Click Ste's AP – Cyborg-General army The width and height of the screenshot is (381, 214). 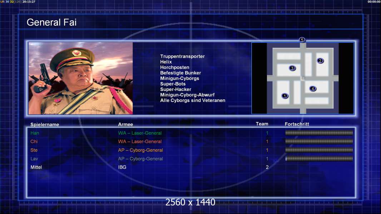[x=140, y=150]
